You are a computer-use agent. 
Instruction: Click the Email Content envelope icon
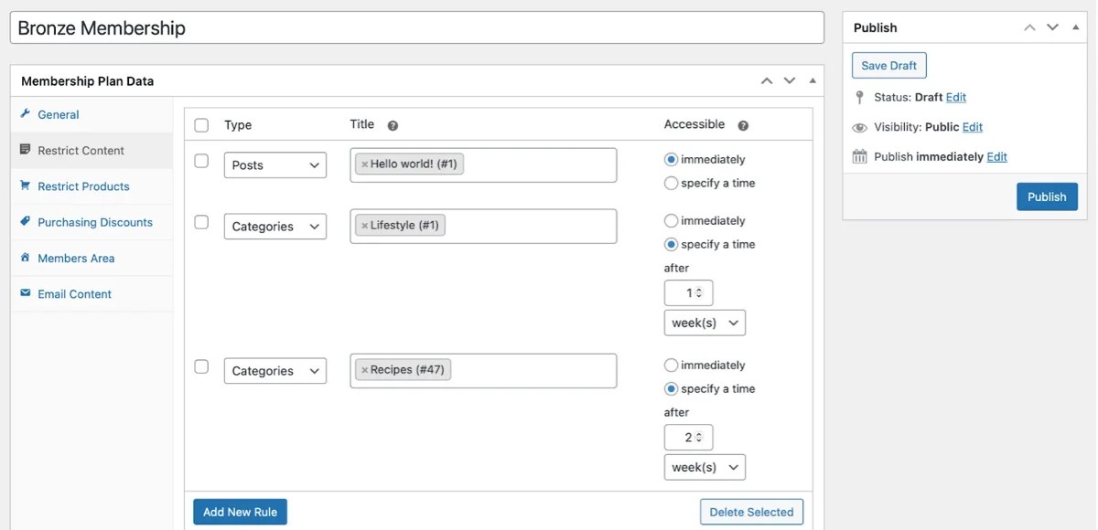26,293
